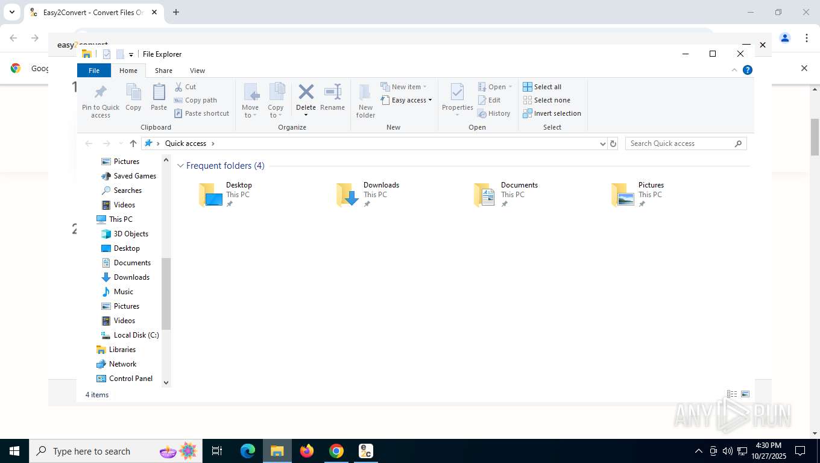This screenshot has height=463, width=820.
Task: Click New folder icon in the title bar quick toolbar
Action: tap(120, 54)
